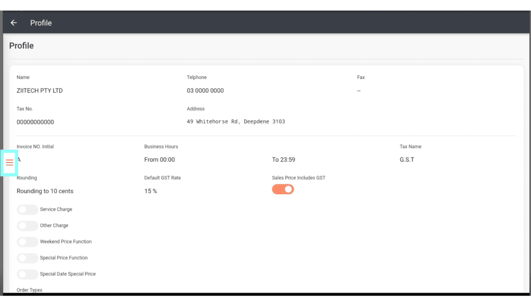The width and height of the screenshot is (531, 302).
Task: Click business hours To 23:59 time
Action: pos(284,160)
